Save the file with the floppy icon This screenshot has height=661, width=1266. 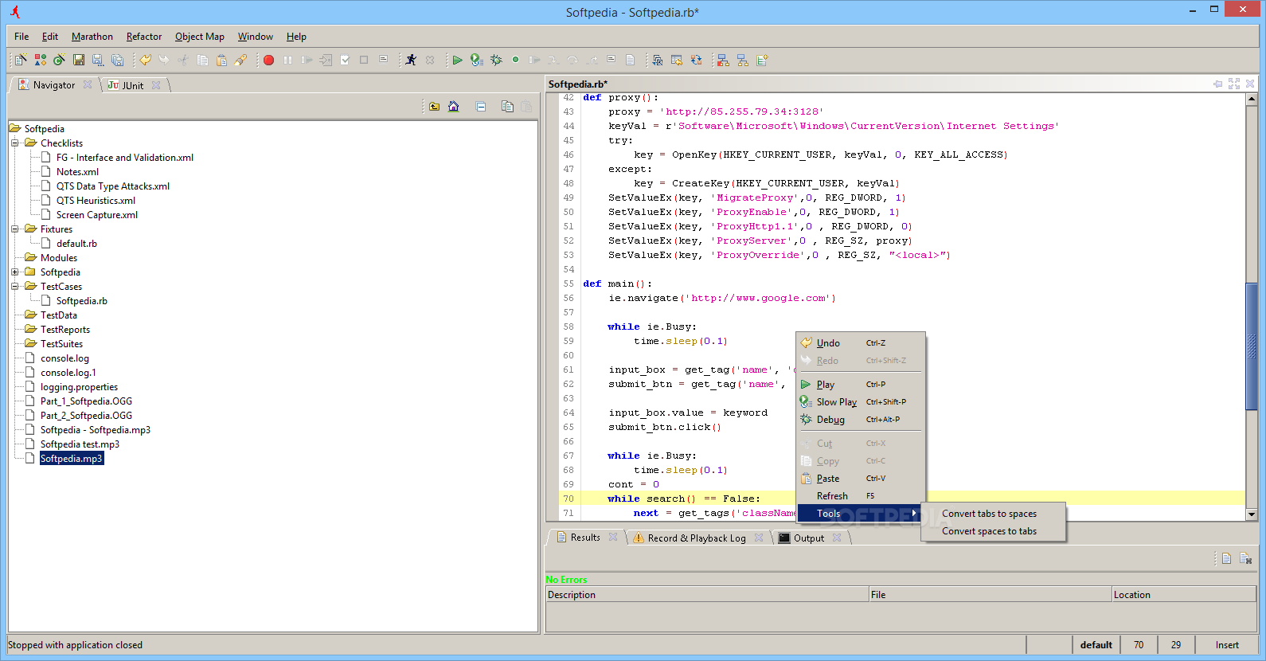point(78,60)
